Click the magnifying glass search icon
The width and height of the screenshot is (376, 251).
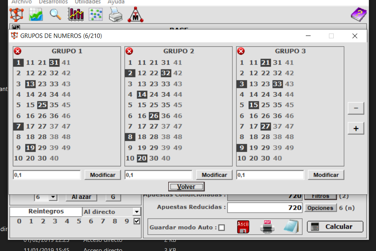pyautogui.click(x=55, y=15)
